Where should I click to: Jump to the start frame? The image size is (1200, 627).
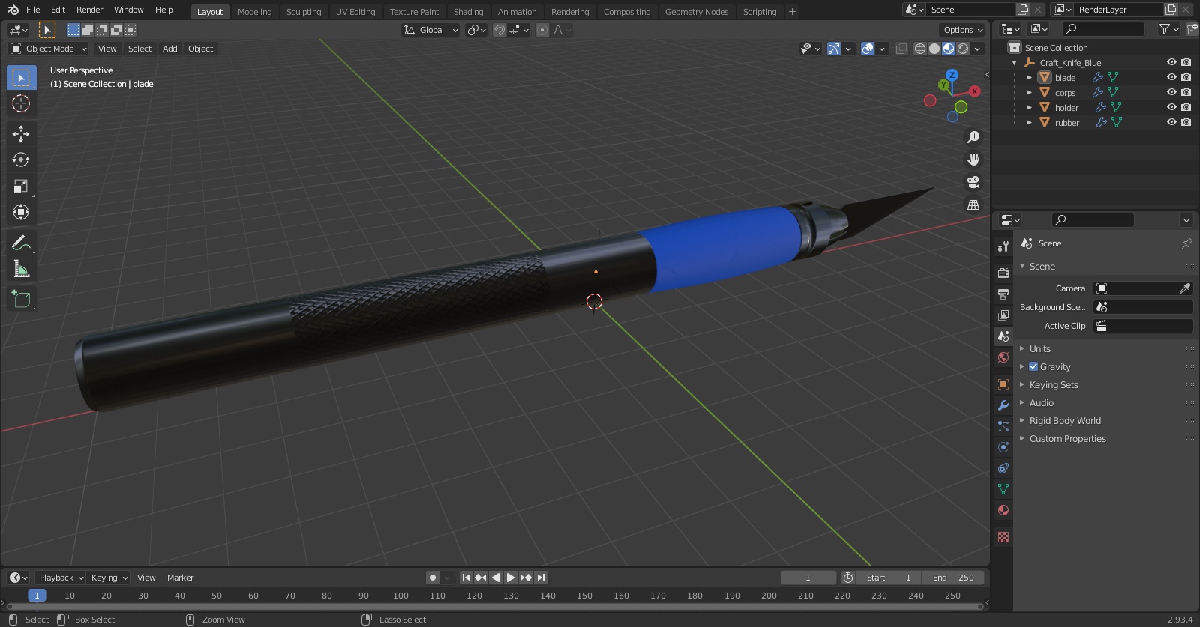pos(466,578)
